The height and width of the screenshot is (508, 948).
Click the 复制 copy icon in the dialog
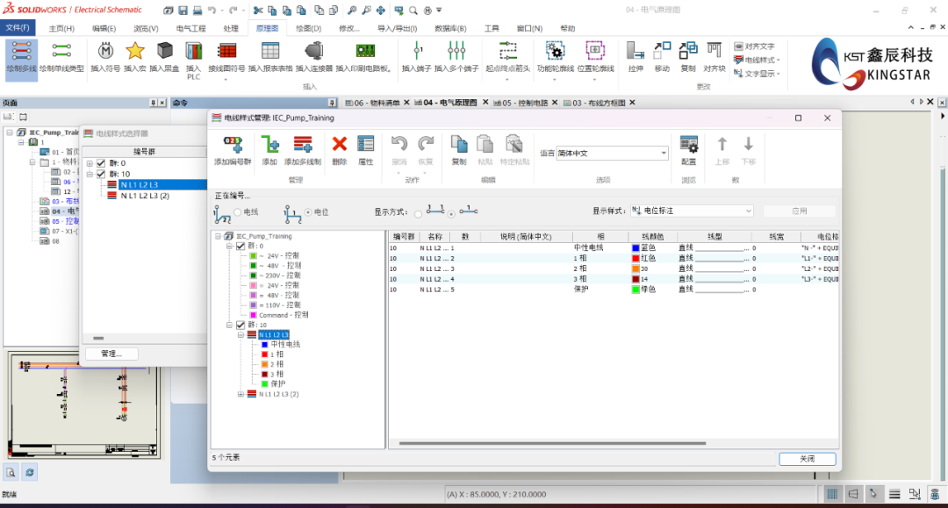point(459,145)
